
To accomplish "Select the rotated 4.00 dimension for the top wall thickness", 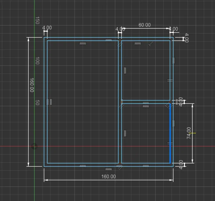I will pos(187,38).
